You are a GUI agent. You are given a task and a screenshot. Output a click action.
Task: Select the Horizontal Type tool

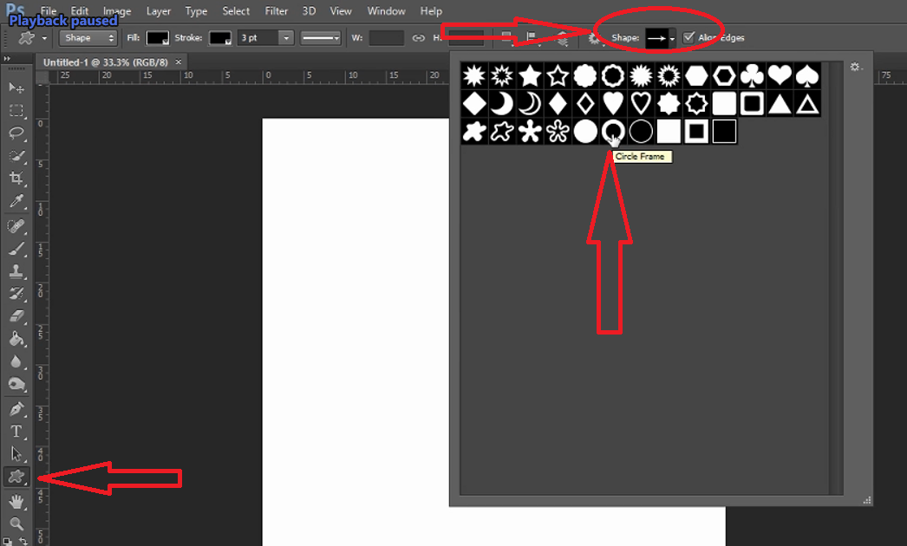coord(15,431)
